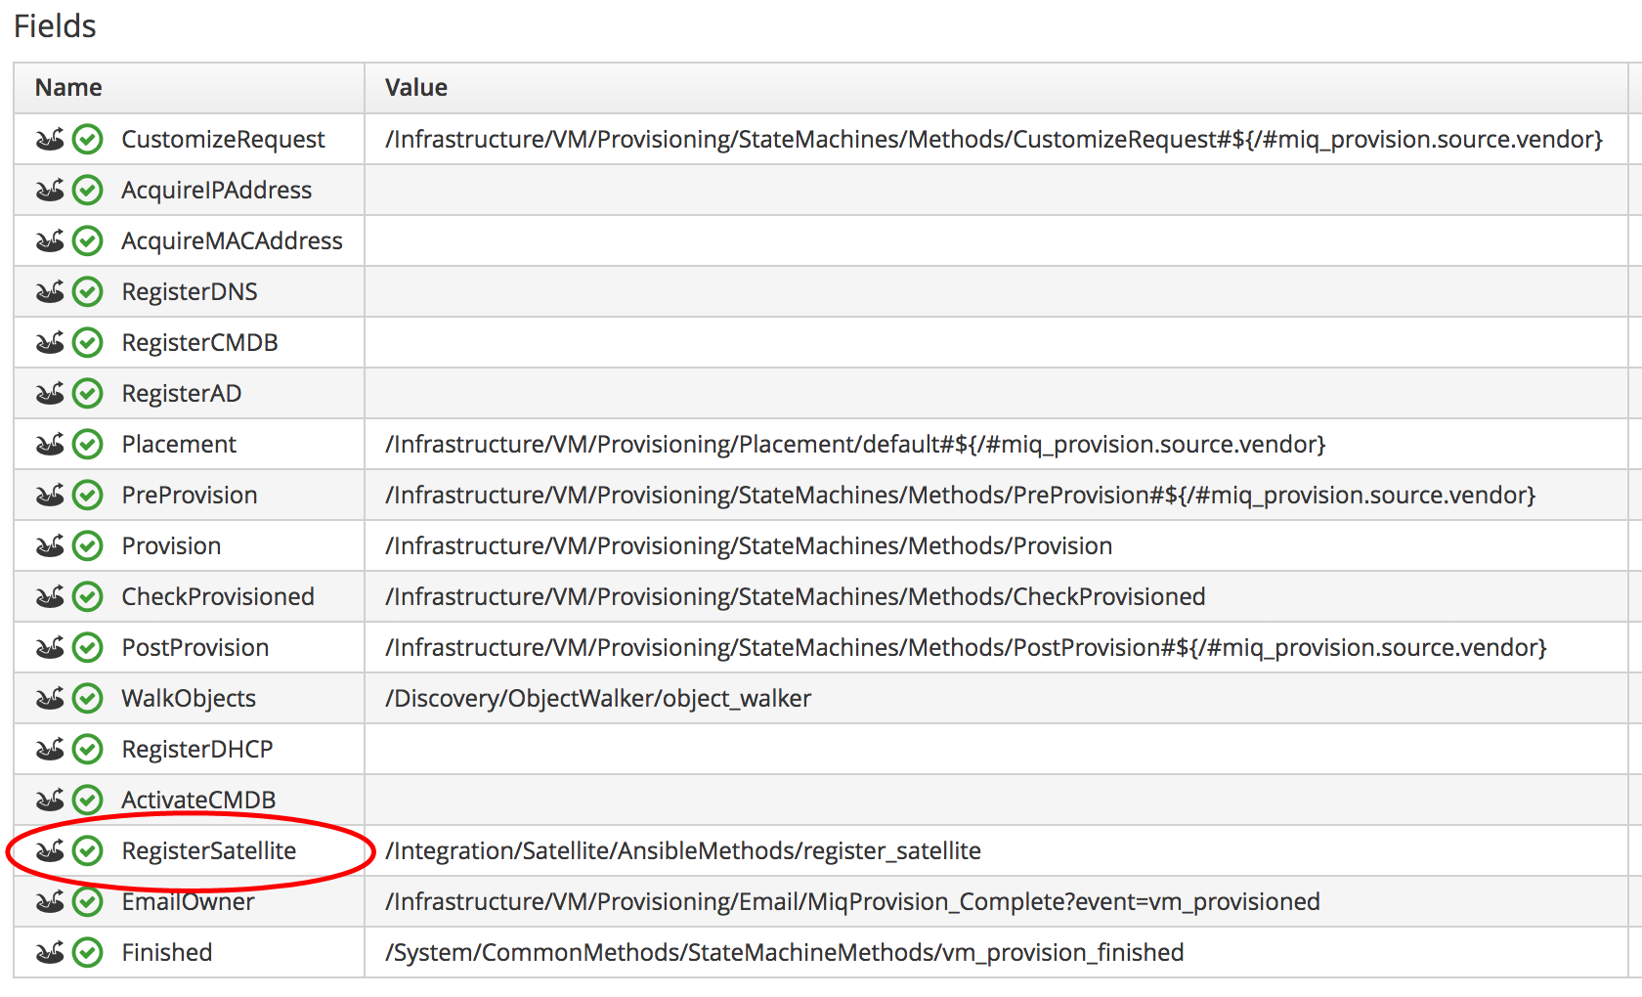
Task: Click the register_satellite Ansible method path
Action: pyautogui.click(x=683, y=851)
